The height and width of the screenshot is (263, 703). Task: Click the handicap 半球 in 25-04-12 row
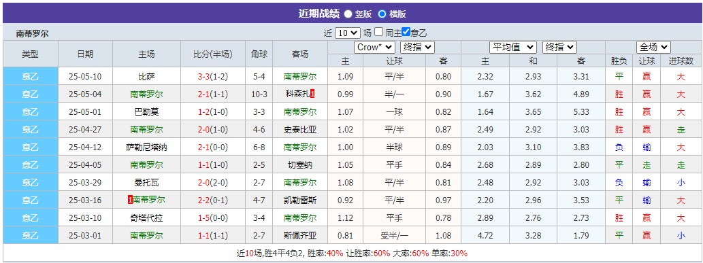[394, 147]
